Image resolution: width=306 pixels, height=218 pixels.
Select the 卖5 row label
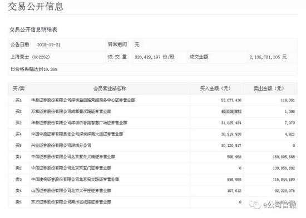(x=18, y=202)
